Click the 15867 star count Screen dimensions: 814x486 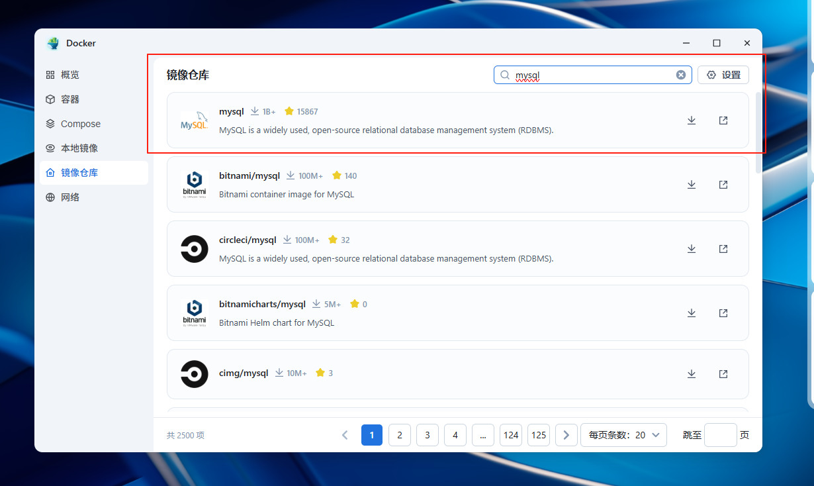[308, 111]
